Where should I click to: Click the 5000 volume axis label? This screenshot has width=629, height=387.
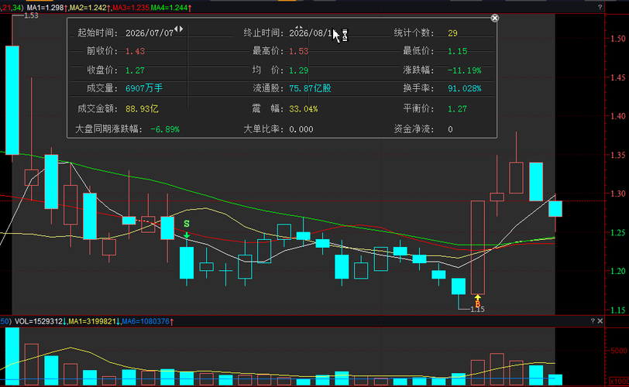click(618, 351)
